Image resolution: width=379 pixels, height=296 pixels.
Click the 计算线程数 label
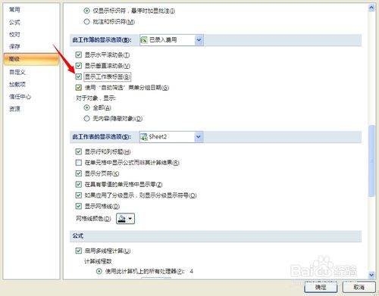click(98, 261)
